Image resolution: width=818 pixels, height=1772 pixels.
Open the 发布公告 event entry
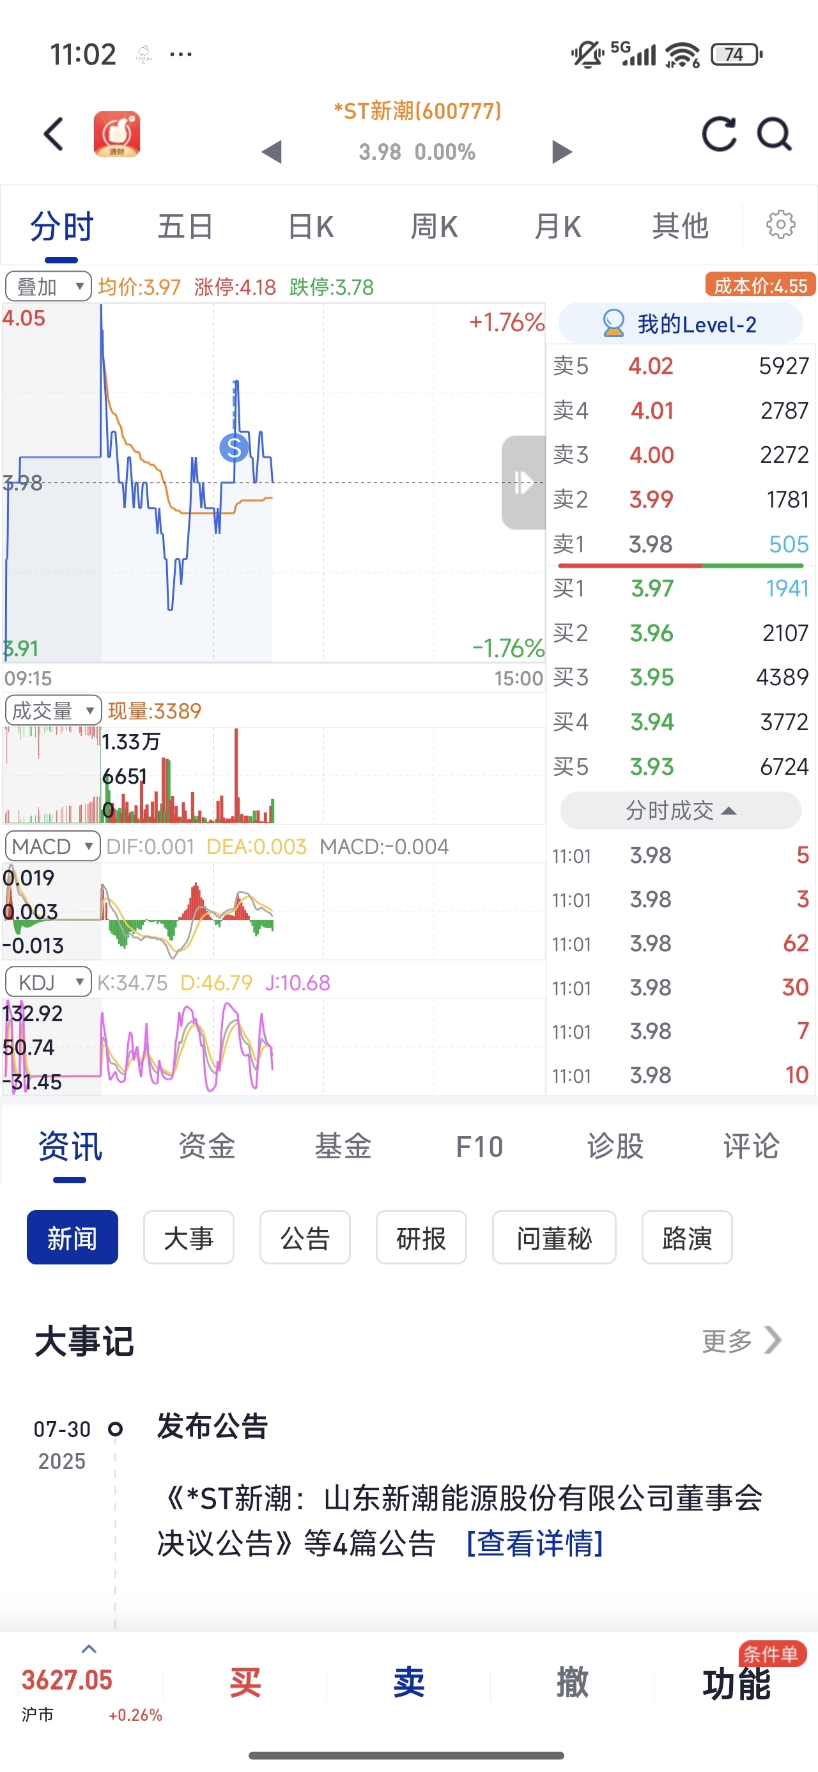[212, 1426]
